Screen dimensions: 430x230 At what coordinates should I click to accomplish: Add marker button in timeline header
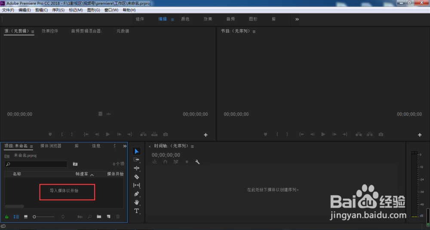[187, 162]
